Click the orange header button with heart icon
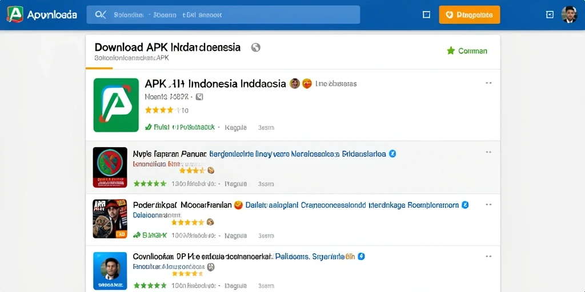The width and height of the screenshot is (585, 292). tap(470, 15)
